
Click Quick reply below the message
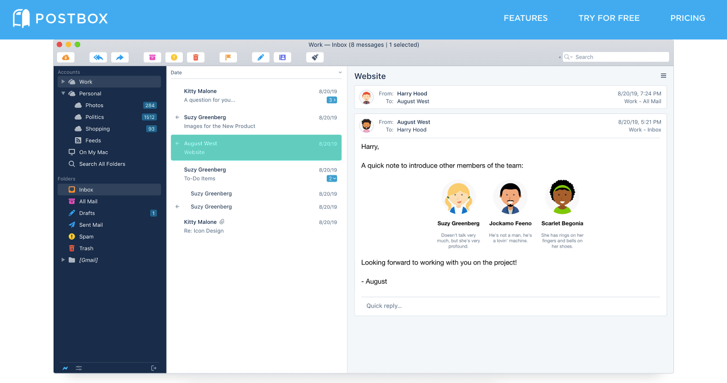[384, 305]
